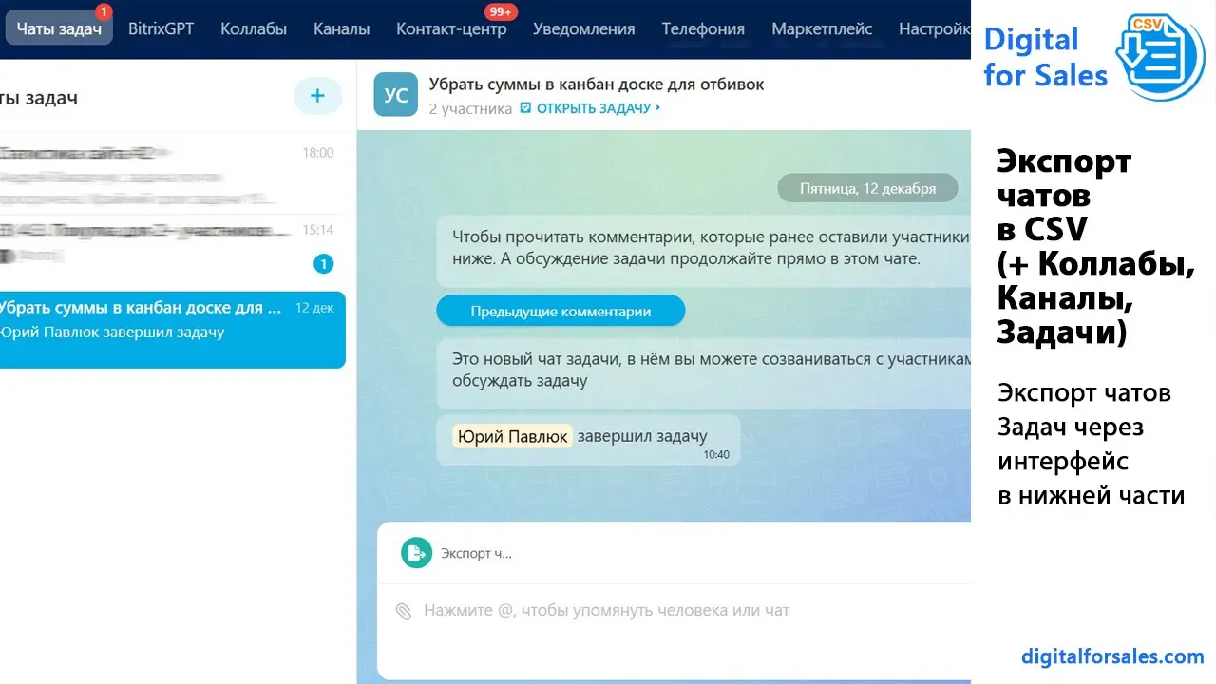Click the plus button to create chat
This screenshot has width=1216, height=684.
click(x=317, y=96)
